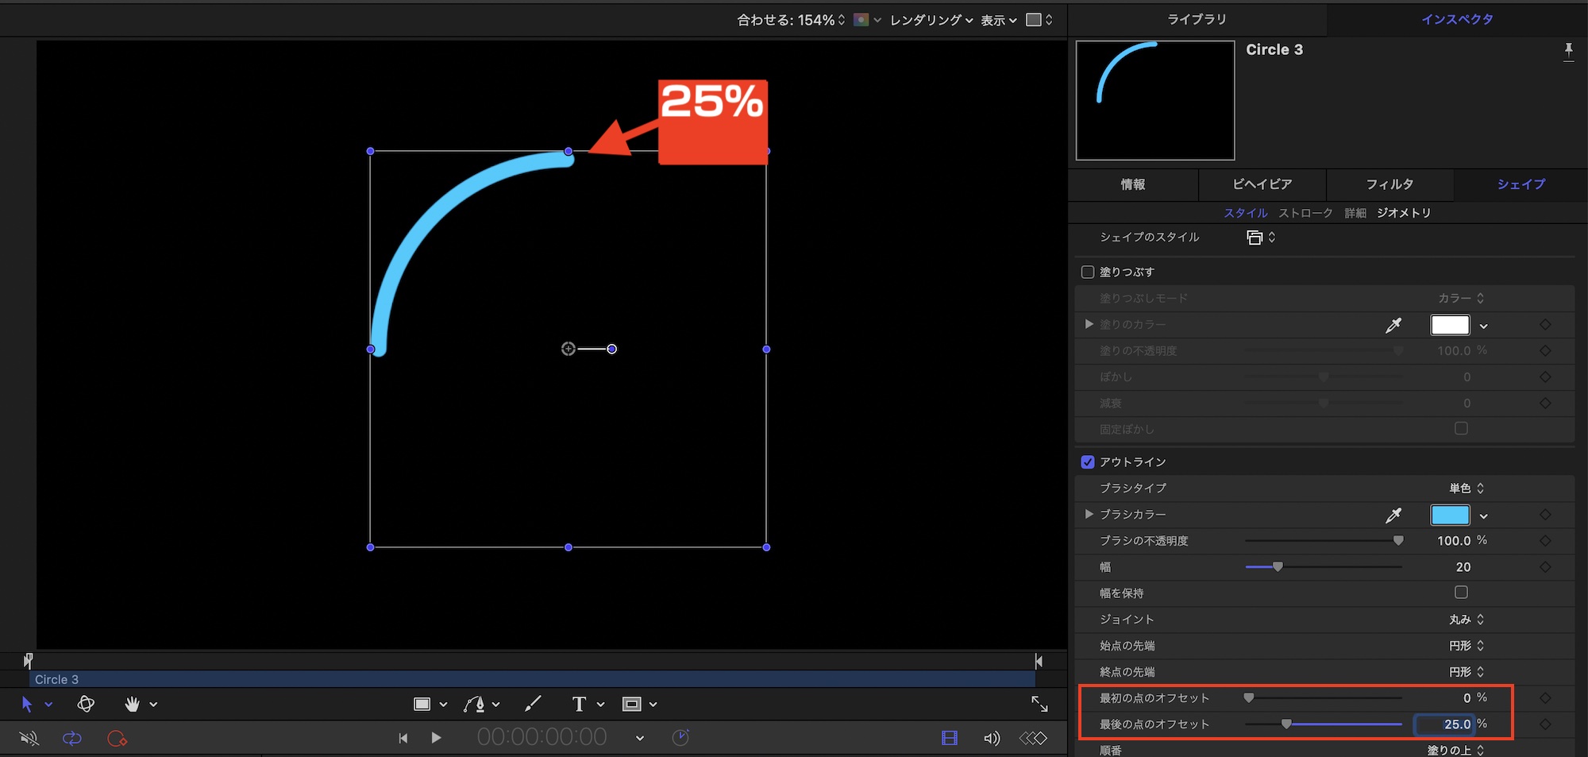Select the paint stroke brush tool

tap(533, 704)
